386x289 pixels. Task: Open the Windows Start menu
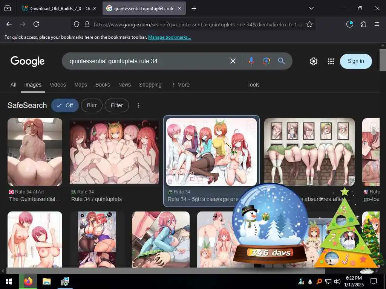(x=9, y=281)
